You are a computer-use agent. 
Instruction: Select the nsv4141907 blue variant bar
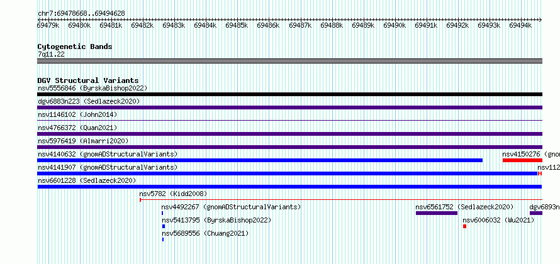coord(288,173)
